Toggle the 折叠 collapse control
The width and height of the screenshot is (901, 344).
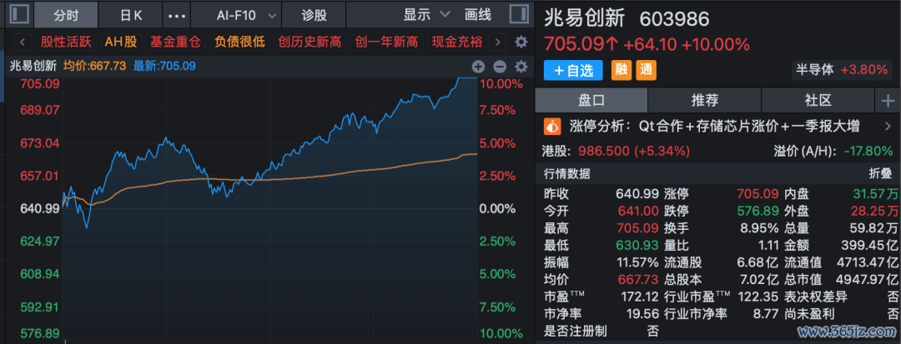point(880,174)
